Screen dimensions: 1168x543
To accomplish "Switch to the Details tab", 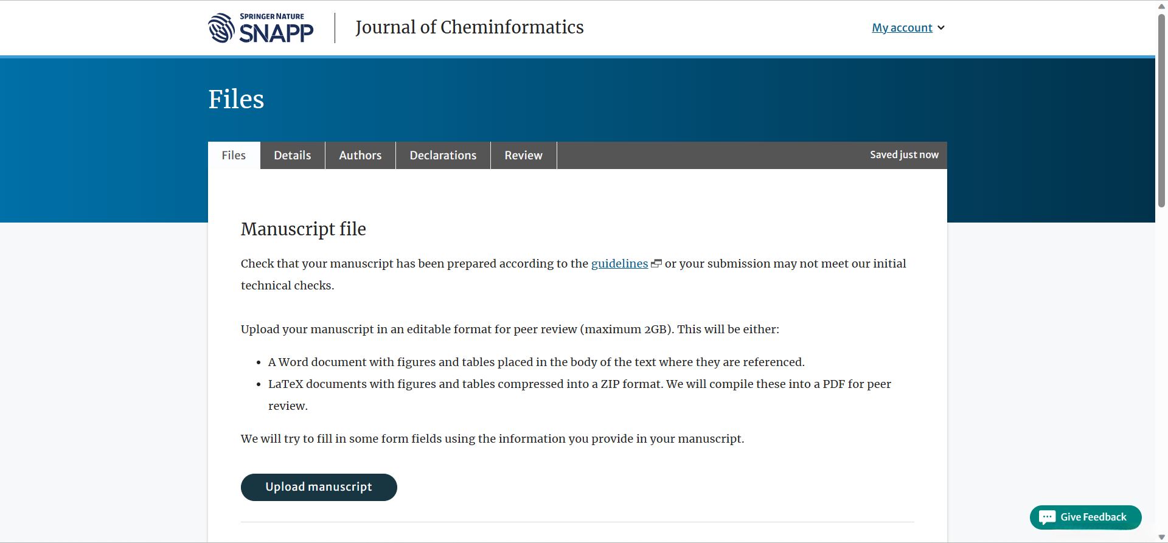I will 292,156.
